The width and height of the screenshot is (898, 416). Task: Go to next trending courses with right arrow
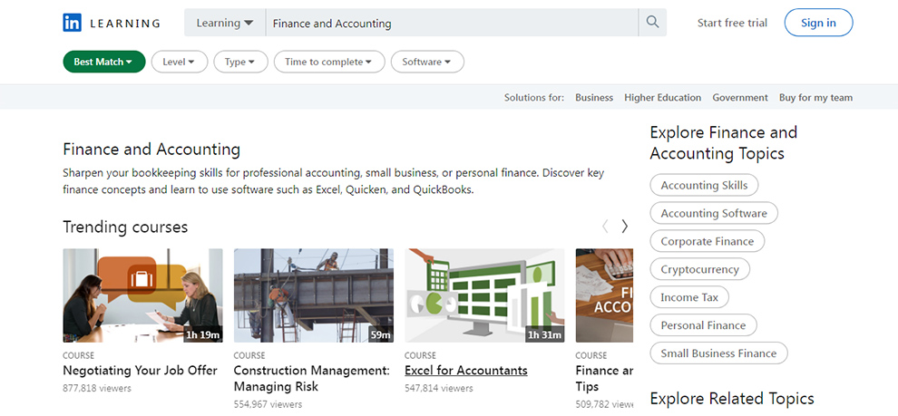[624, 227]
